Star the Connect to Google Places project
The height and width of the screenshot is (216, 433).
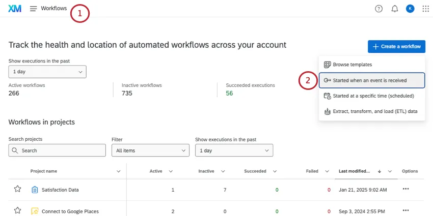tap(18, 211)
